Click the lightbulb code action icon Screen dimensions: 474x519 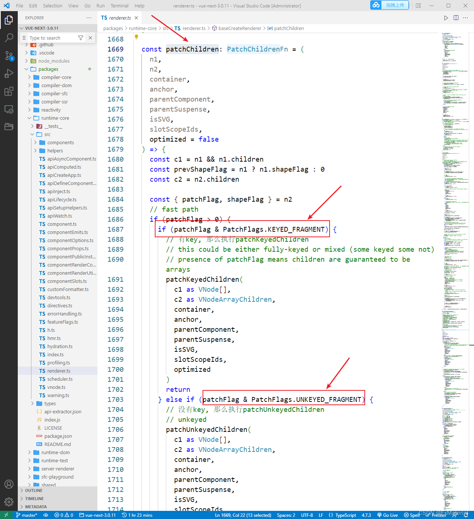tap(136, 37)
